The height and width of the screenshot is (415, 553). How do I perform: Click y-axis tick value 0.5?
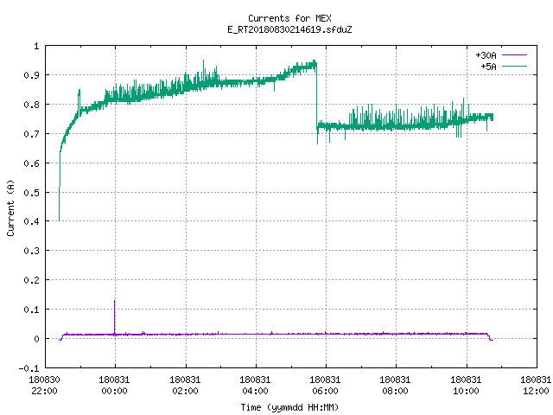(x=31, y=192)
